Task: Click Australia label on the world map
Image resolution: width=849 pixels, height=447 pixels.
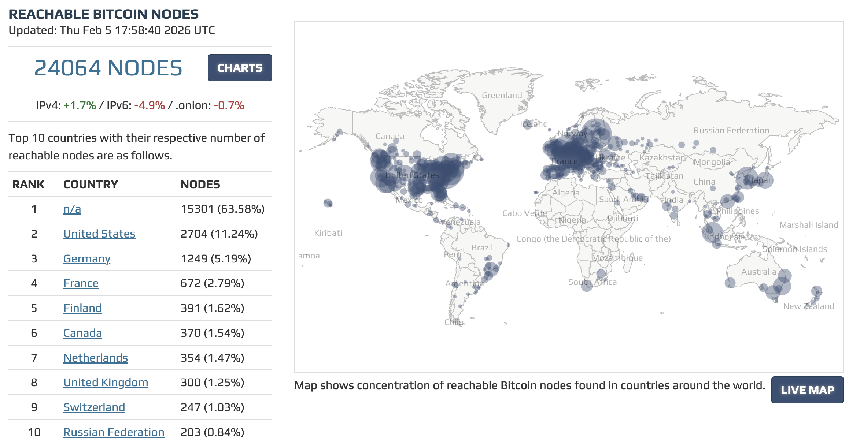Action: pyautogui.click(x=758, y=272)
